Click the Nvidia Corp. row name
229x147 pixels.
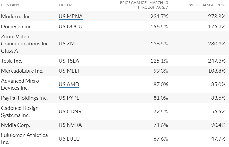coord(16,125)
